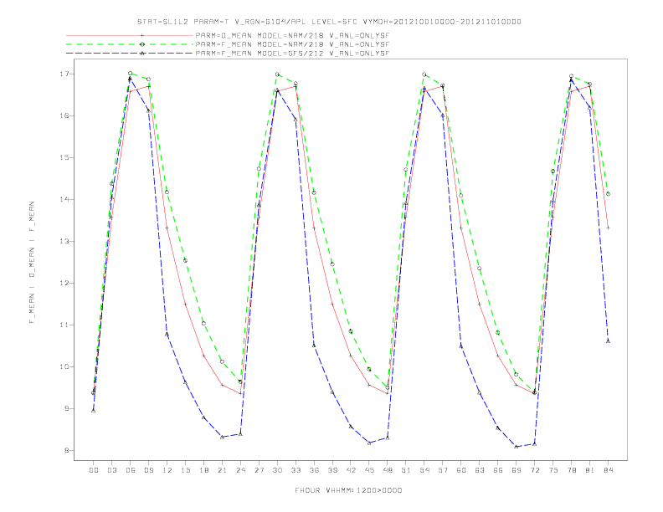Image resolution: width=663 pixels, height=512 pixels.
Task: Click the blue triangle data point at hour 12
Action: [167, 334]
